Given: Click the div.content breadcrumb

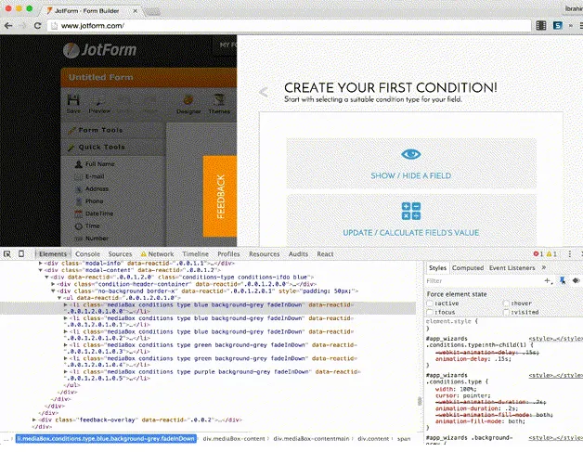Looking at the screenshot, I should click(373, 439).
